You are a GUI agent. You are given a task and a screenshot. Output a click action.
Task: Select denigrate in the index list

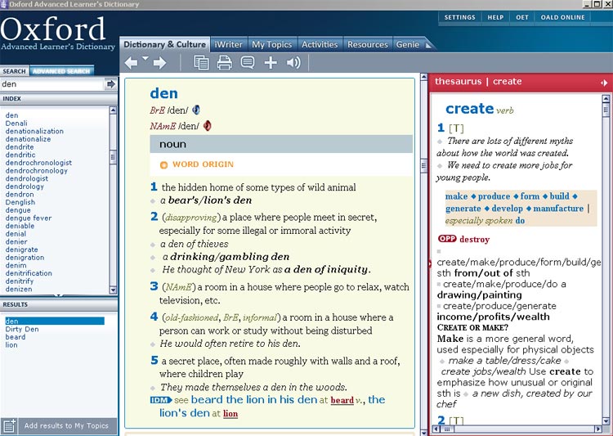[21, 249]
